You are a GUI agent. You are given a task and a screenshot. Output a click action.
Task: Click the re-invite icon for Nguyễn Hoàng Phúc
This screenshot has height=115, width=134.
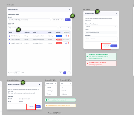[x=66, y=43]
